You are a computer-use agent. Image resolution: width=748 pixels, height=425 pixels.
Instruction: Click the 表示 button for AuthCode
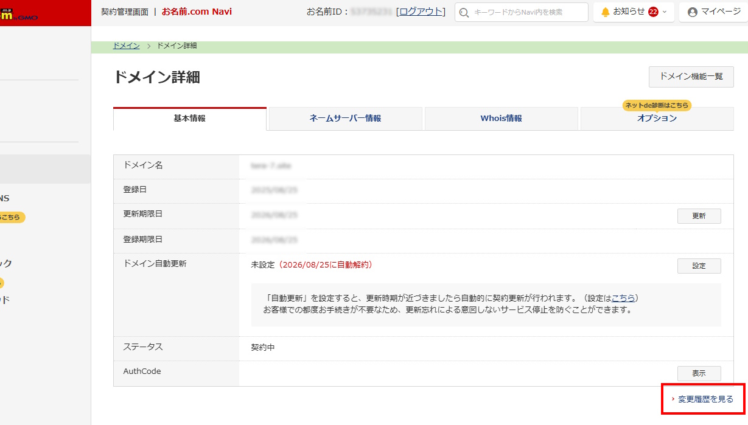(699, 373)
